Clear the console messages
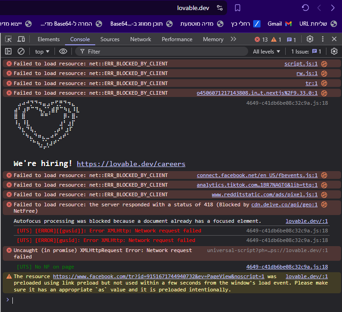 click(x=21, y=52)
